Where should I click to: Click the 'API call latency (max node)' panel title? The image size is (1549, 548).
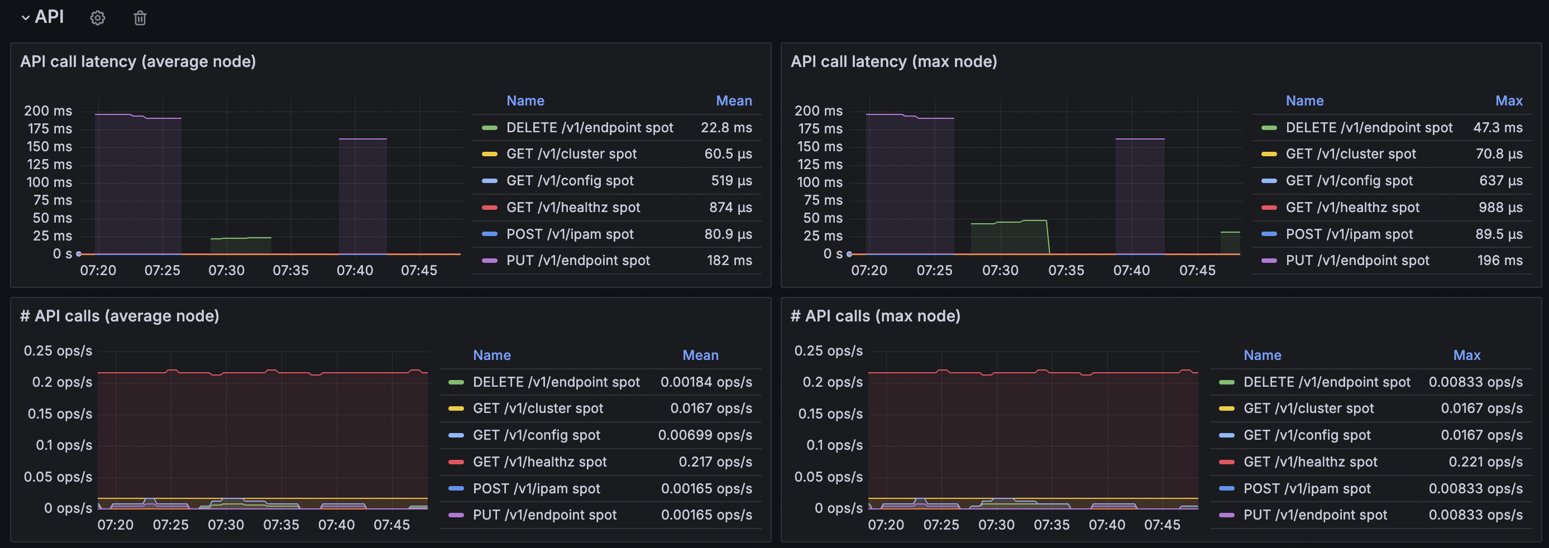pos(893,61)
